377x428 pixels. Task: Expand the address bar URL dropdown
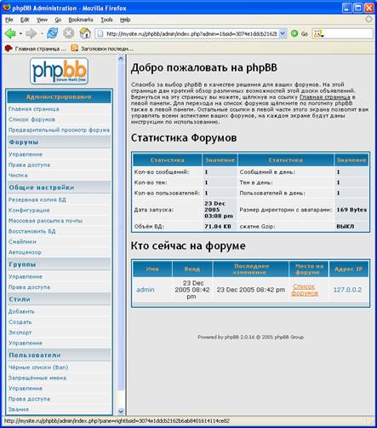pyautogui.click(x=283, y=33)
